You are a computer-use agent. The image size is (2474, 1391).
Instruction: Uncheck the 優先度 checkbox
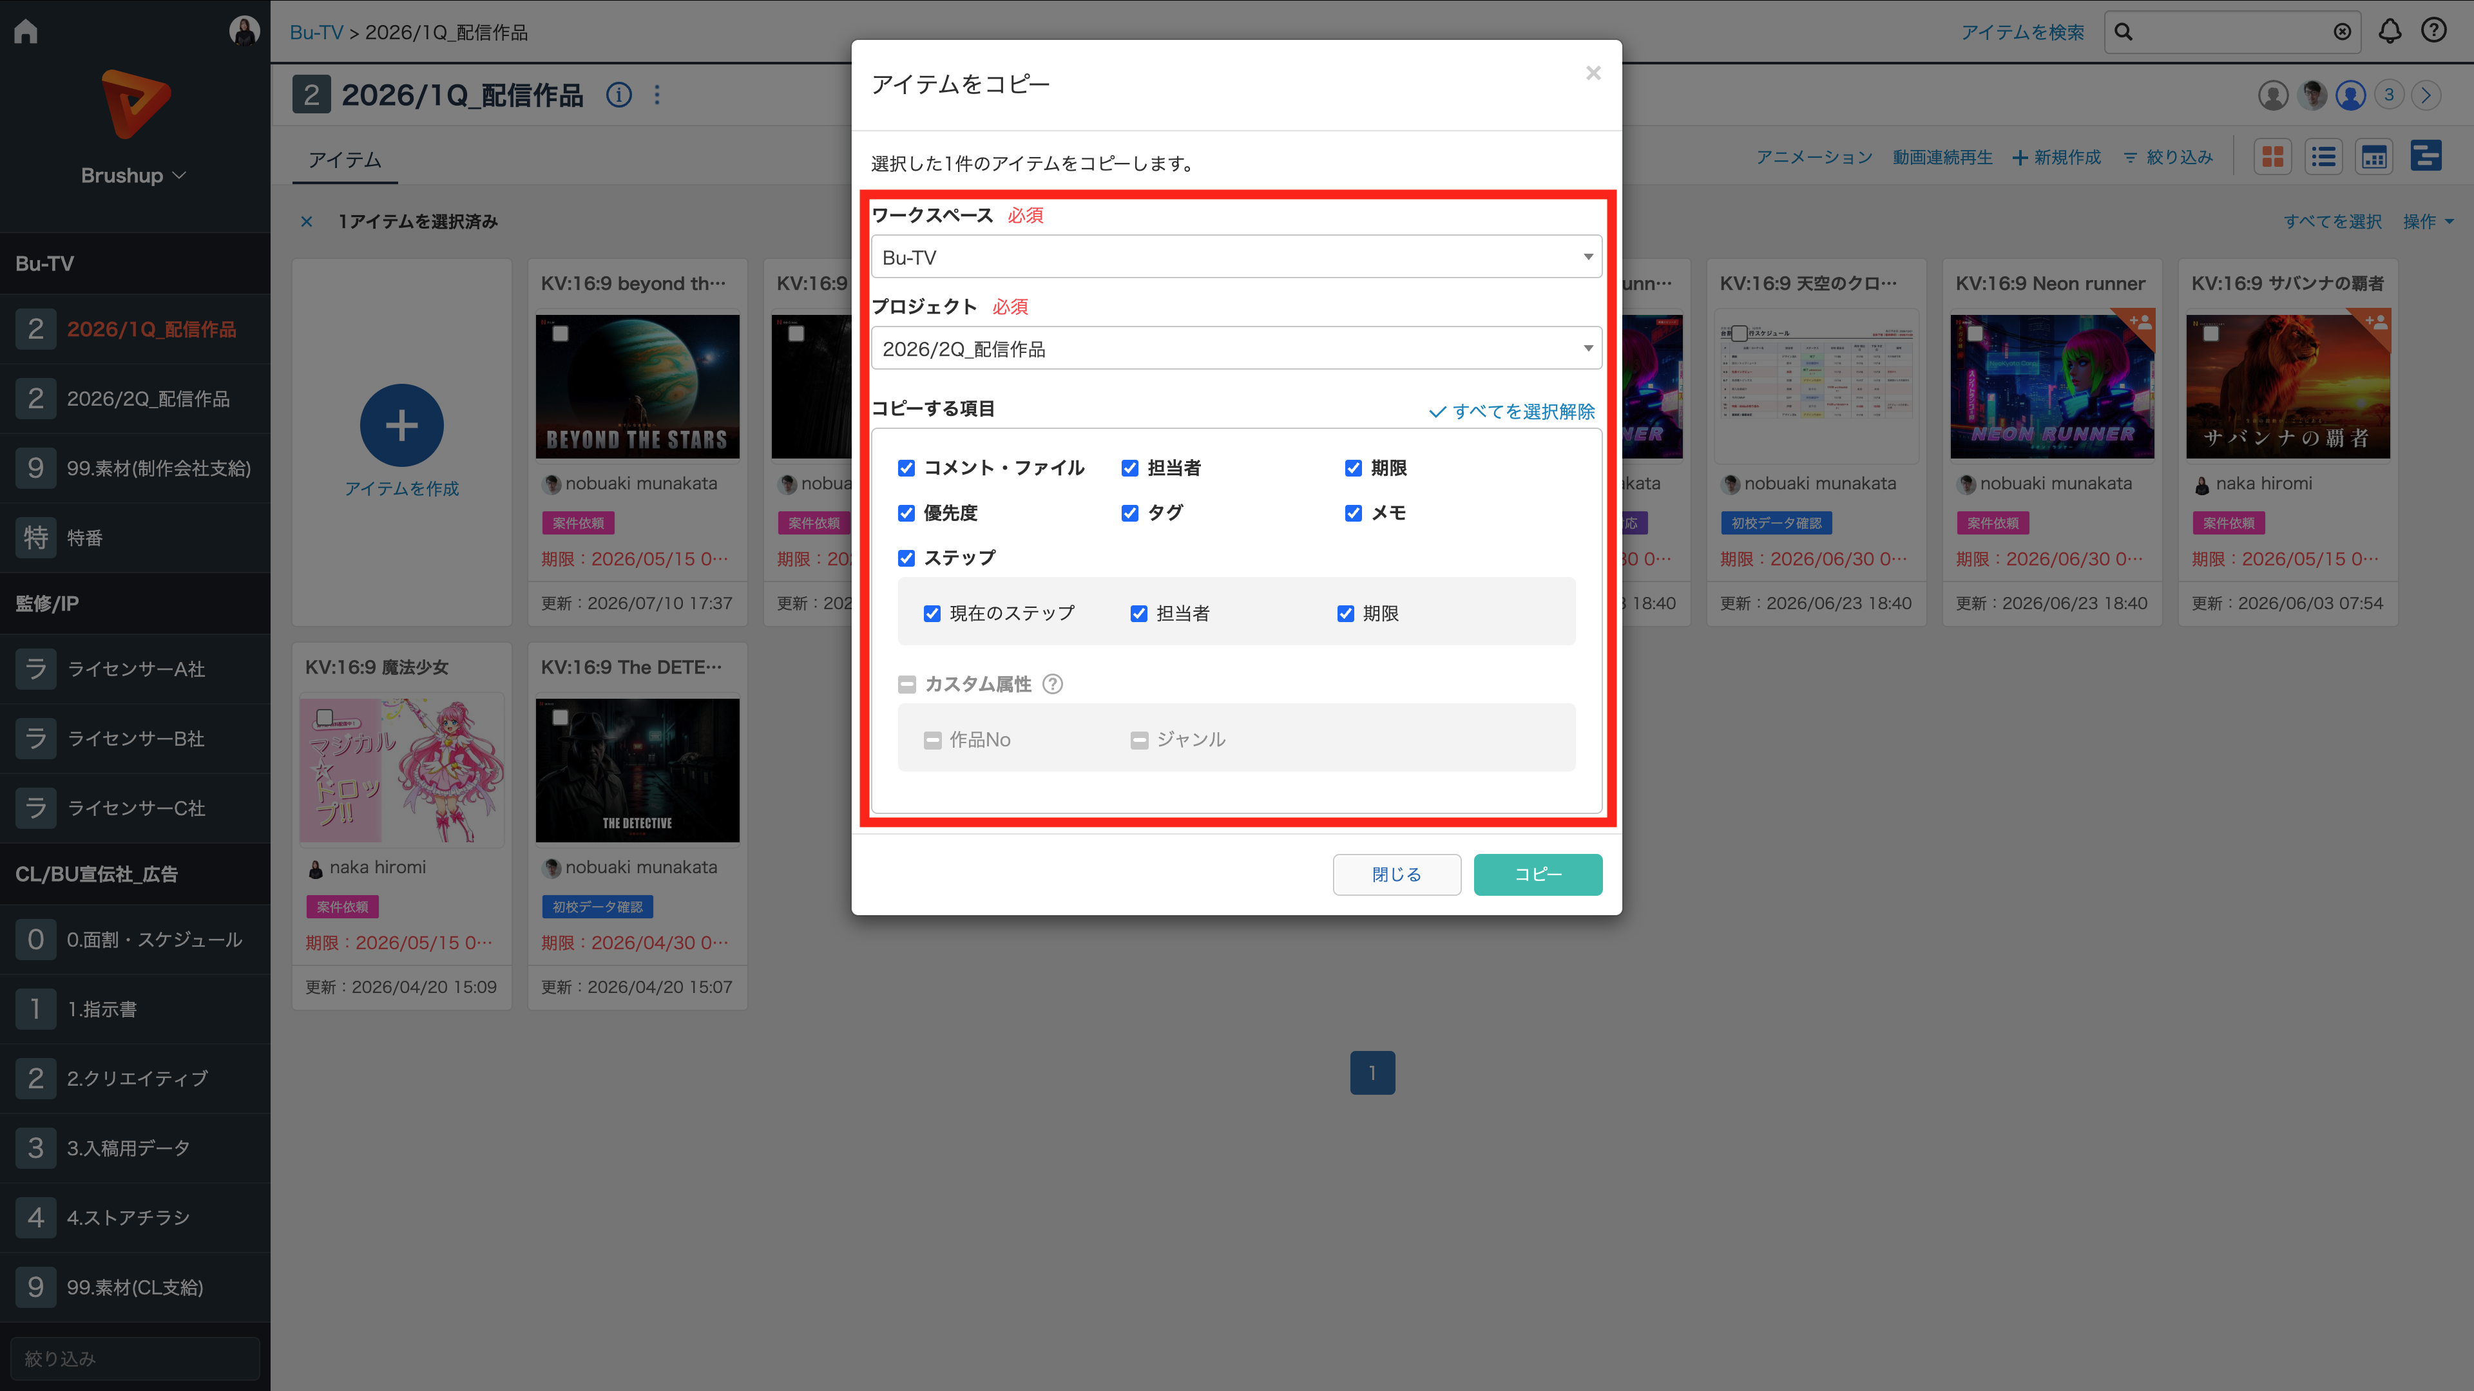pyautogui.click(x=906, y=513)
